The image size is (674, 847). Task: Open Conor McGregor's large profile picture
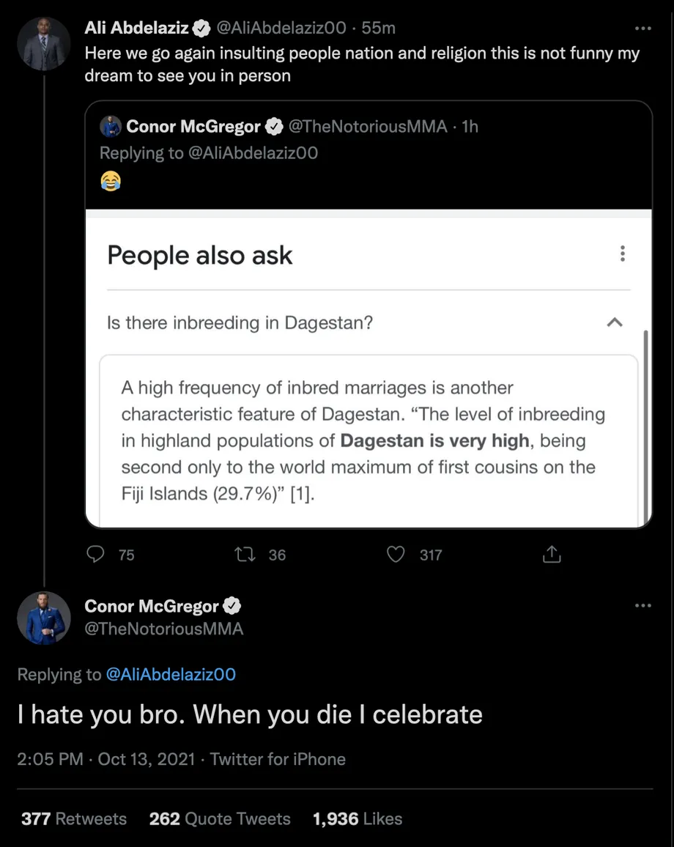pyautogui.click(x=44, y=618)
